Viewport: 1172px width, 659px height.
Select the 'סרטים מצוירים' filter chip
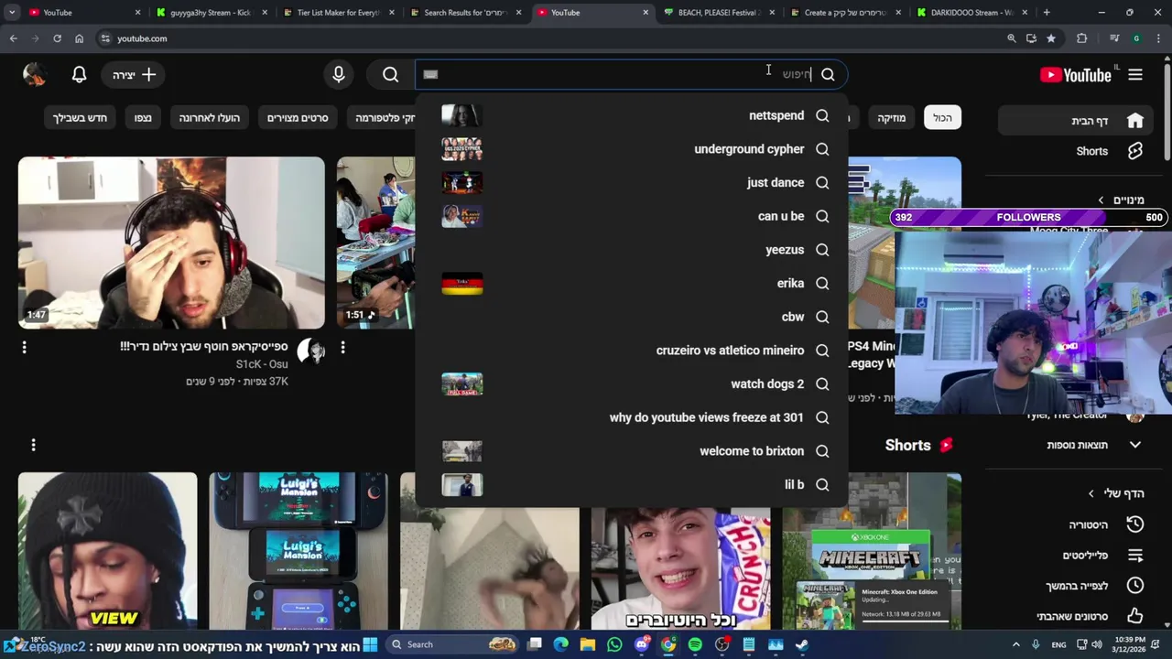pos(298,118)
